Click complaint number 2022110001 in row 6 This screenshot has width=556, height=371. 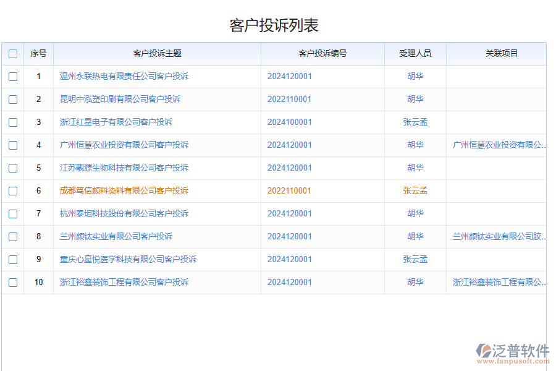pyautogui.click(x=290, y=190)
